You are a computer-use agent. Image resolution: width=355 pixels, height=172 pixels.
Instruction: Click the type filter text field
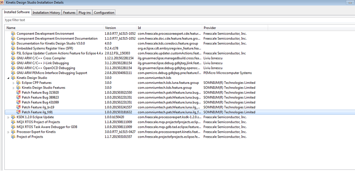point(179,20)
